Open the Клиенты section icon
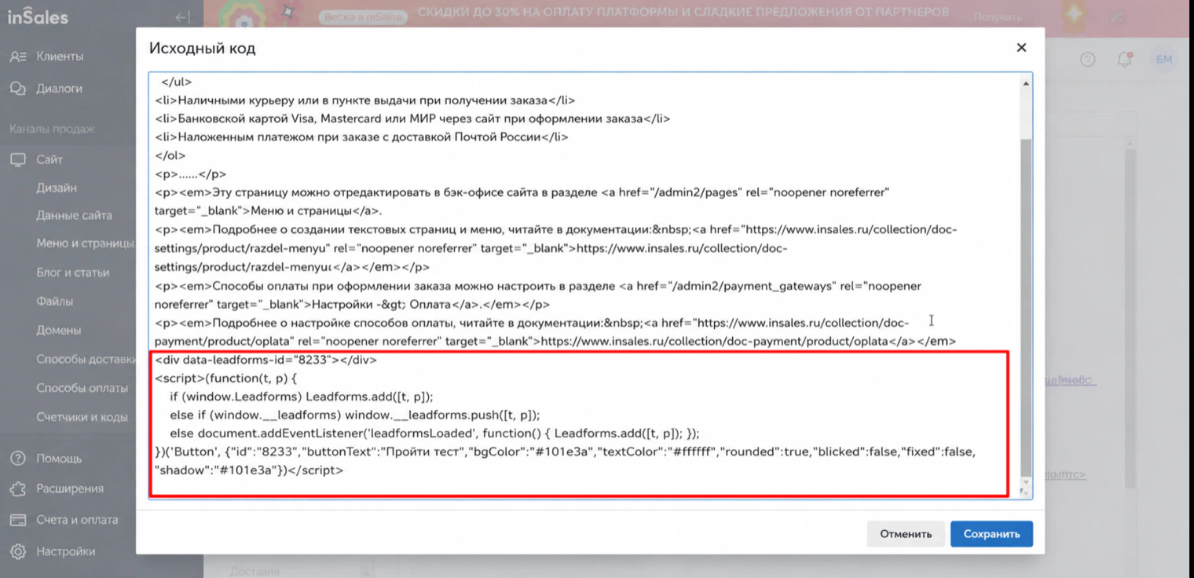 click(x=17, y=57)
